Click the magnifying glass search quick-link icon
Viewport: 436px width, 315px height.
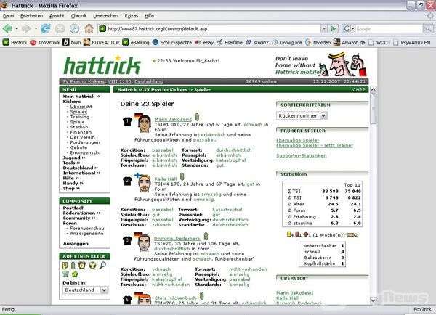pyautogui.click(x=102, y=266)
